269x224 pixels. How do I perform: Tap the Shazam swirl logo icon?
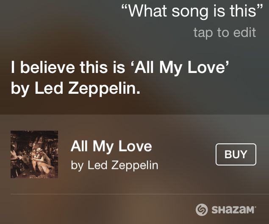coord(202,210)
